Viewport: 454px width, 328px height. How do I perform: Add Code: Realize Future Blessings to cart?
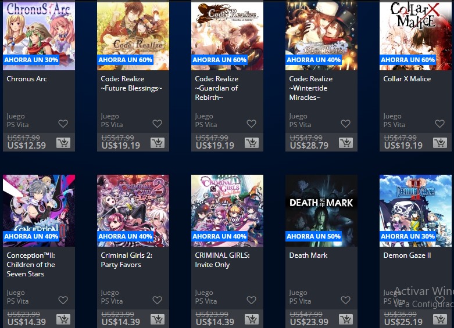158,143
